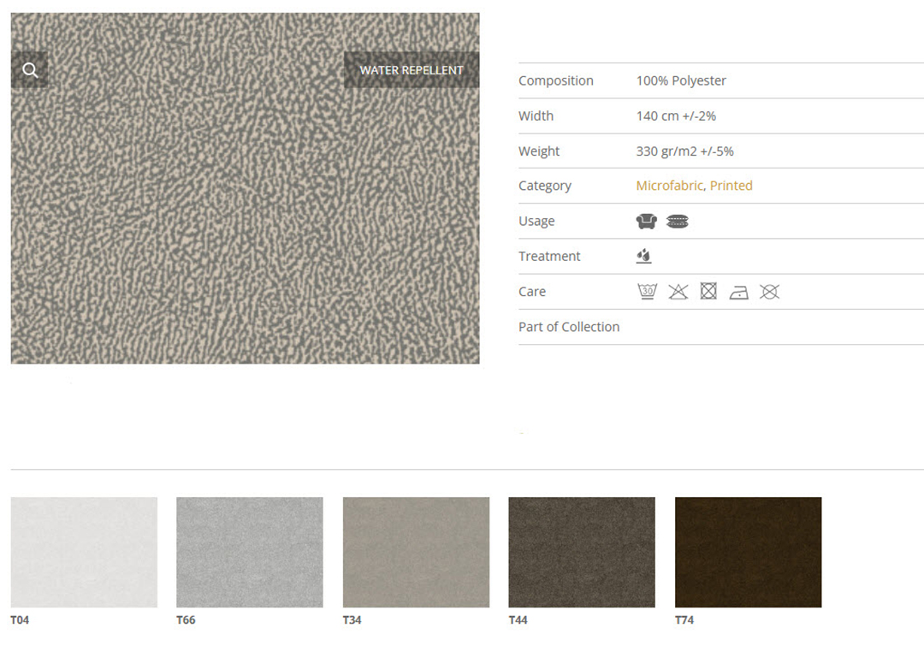924x652 pixels.
Task: Select the T04 white color swatch
Action: pyautogui.click(x=84, y=552)
